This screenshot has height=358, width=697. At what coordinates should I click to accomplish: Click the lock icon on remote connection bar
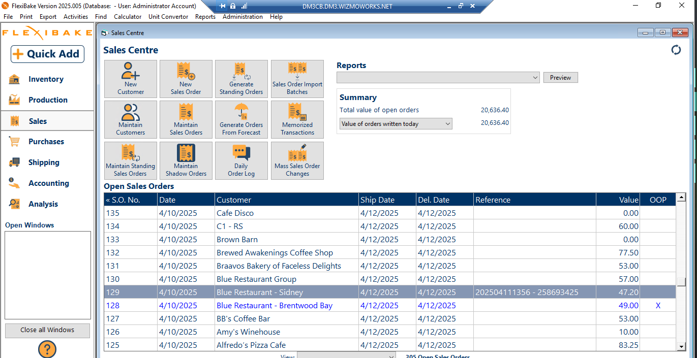233,6
